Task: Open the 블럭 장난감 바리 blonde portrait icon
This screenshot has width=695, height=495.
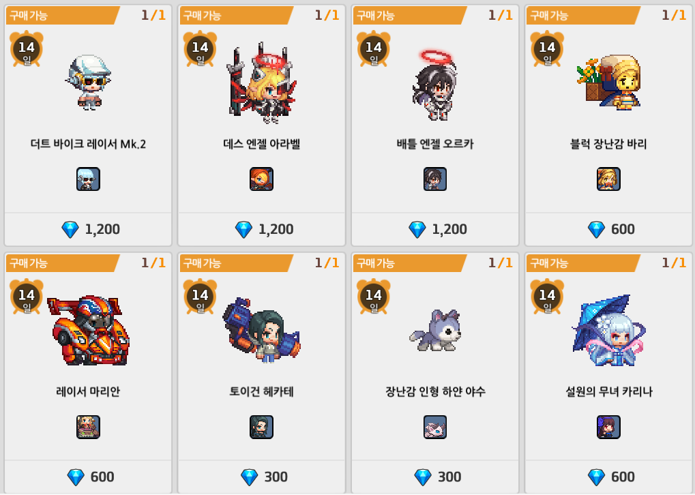Action: [608, 179]
